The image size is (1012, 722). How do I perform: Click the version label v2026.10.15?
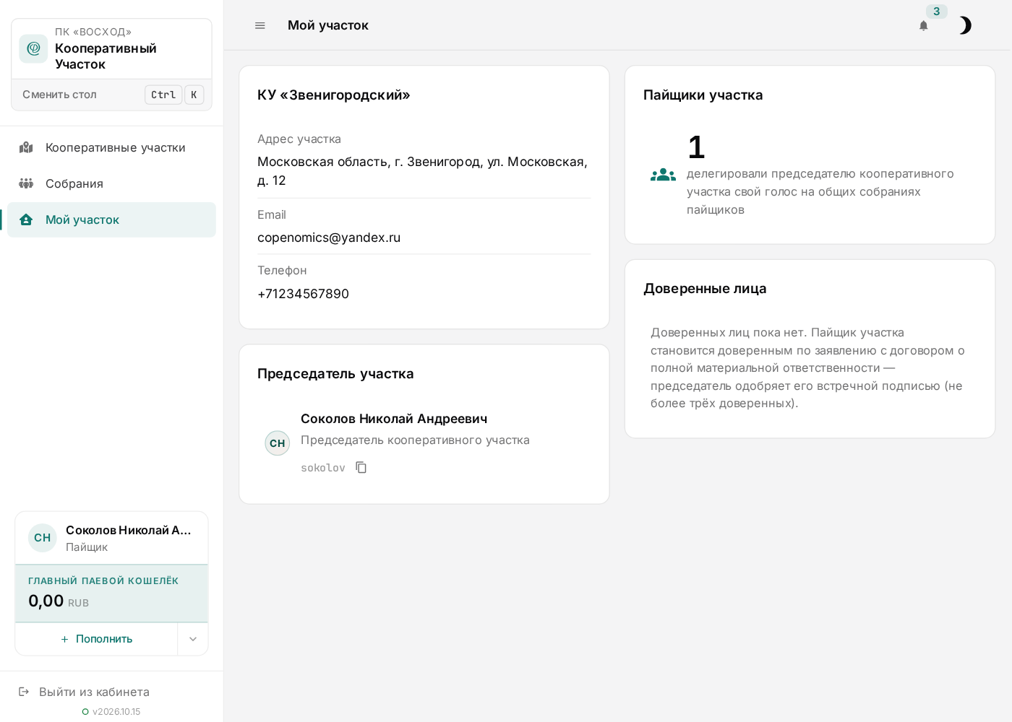116,712
